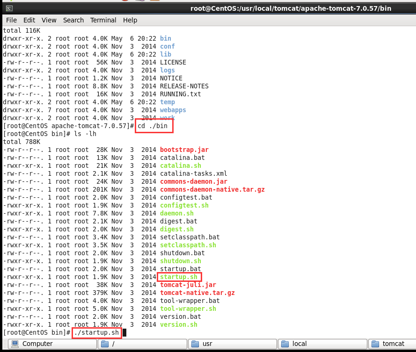
Task: Click the conf directory name
Action: (x=168, y=46)
